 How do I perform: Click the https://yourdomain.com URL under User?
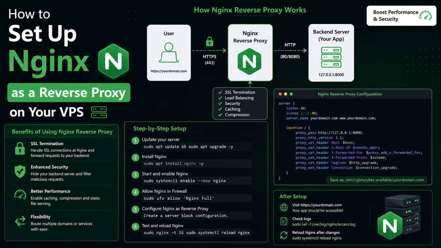click(169, 71)
